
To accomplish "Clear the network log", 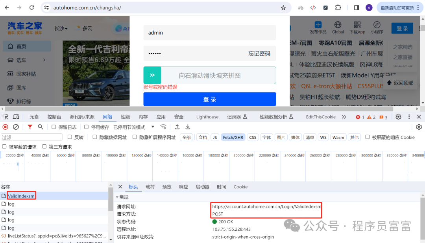I will (16, 127).
